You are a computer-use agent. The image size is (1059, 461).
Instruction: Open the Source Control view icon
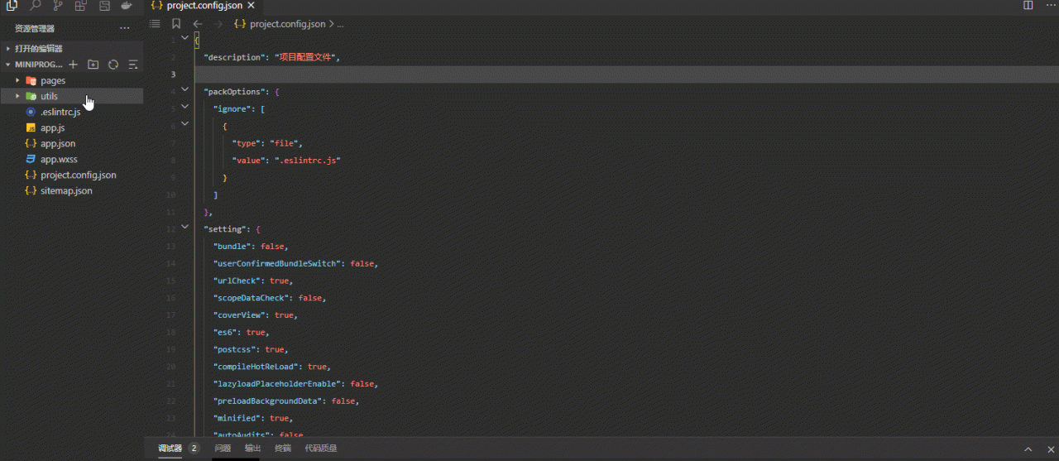point(58,6)
